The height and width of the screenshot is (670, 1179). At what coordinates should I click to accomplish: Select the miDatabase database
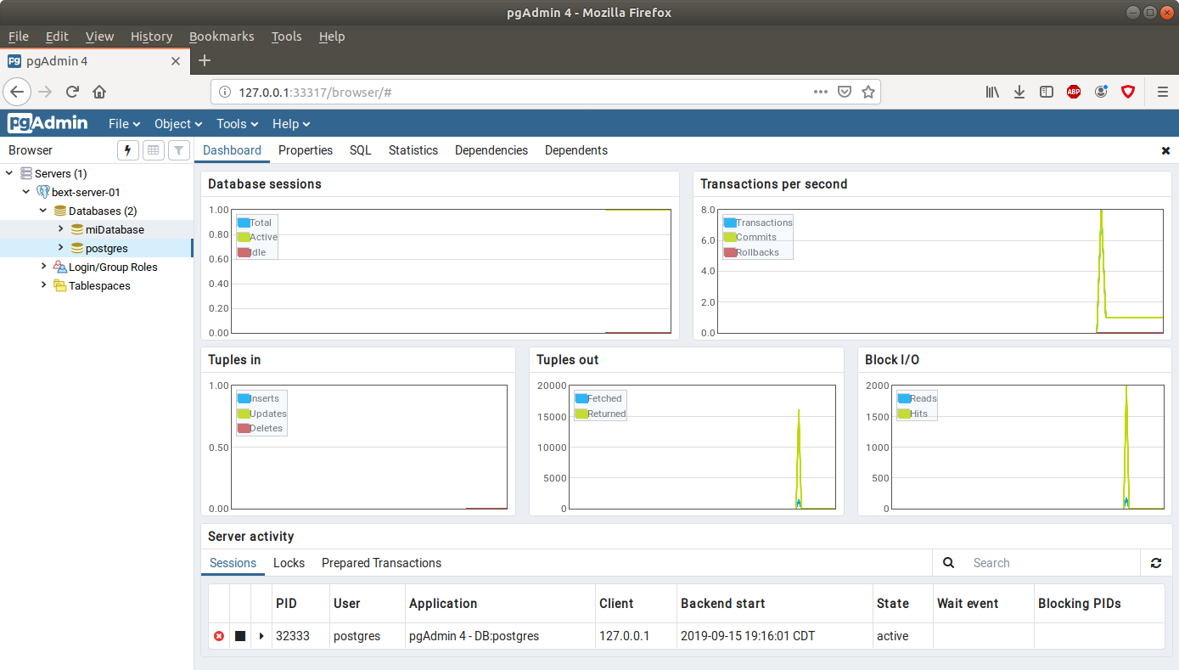click(x=115, y=229)
